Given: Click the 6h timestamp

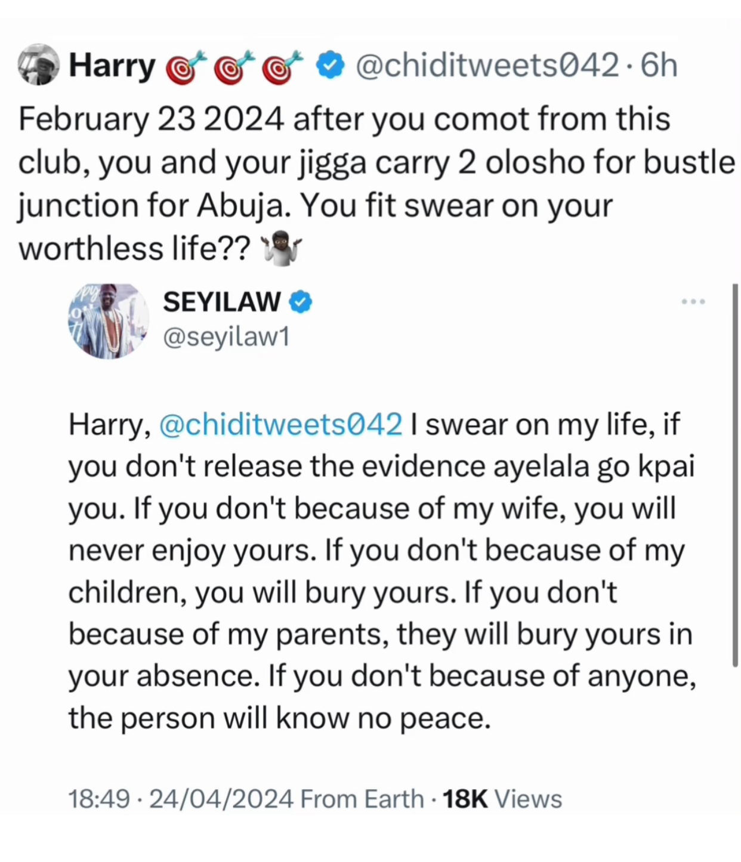Looking at the screenshot, I should (659, 66).
